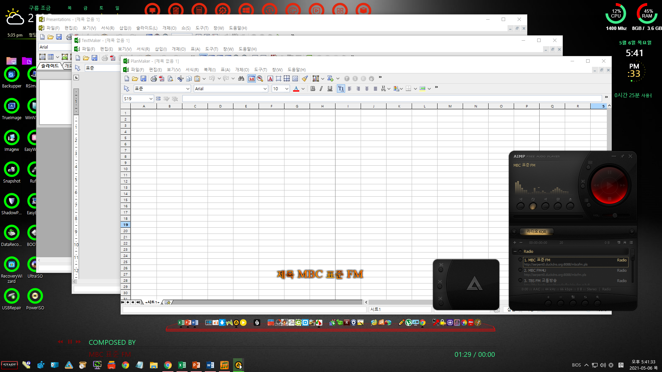Click the red font color A swatch

click(x=296, y=89)
